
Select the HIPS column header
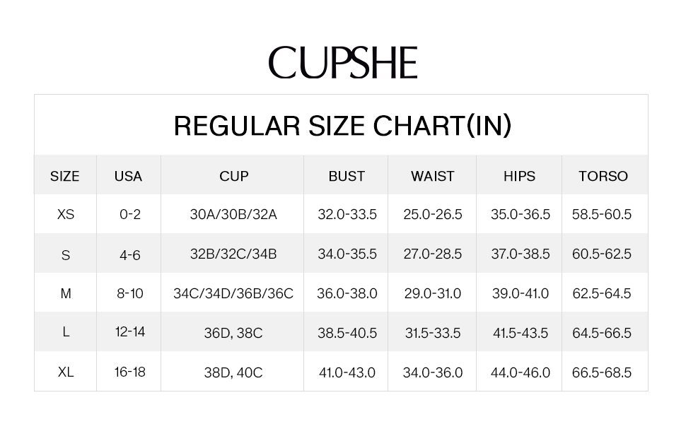(519, 176)
